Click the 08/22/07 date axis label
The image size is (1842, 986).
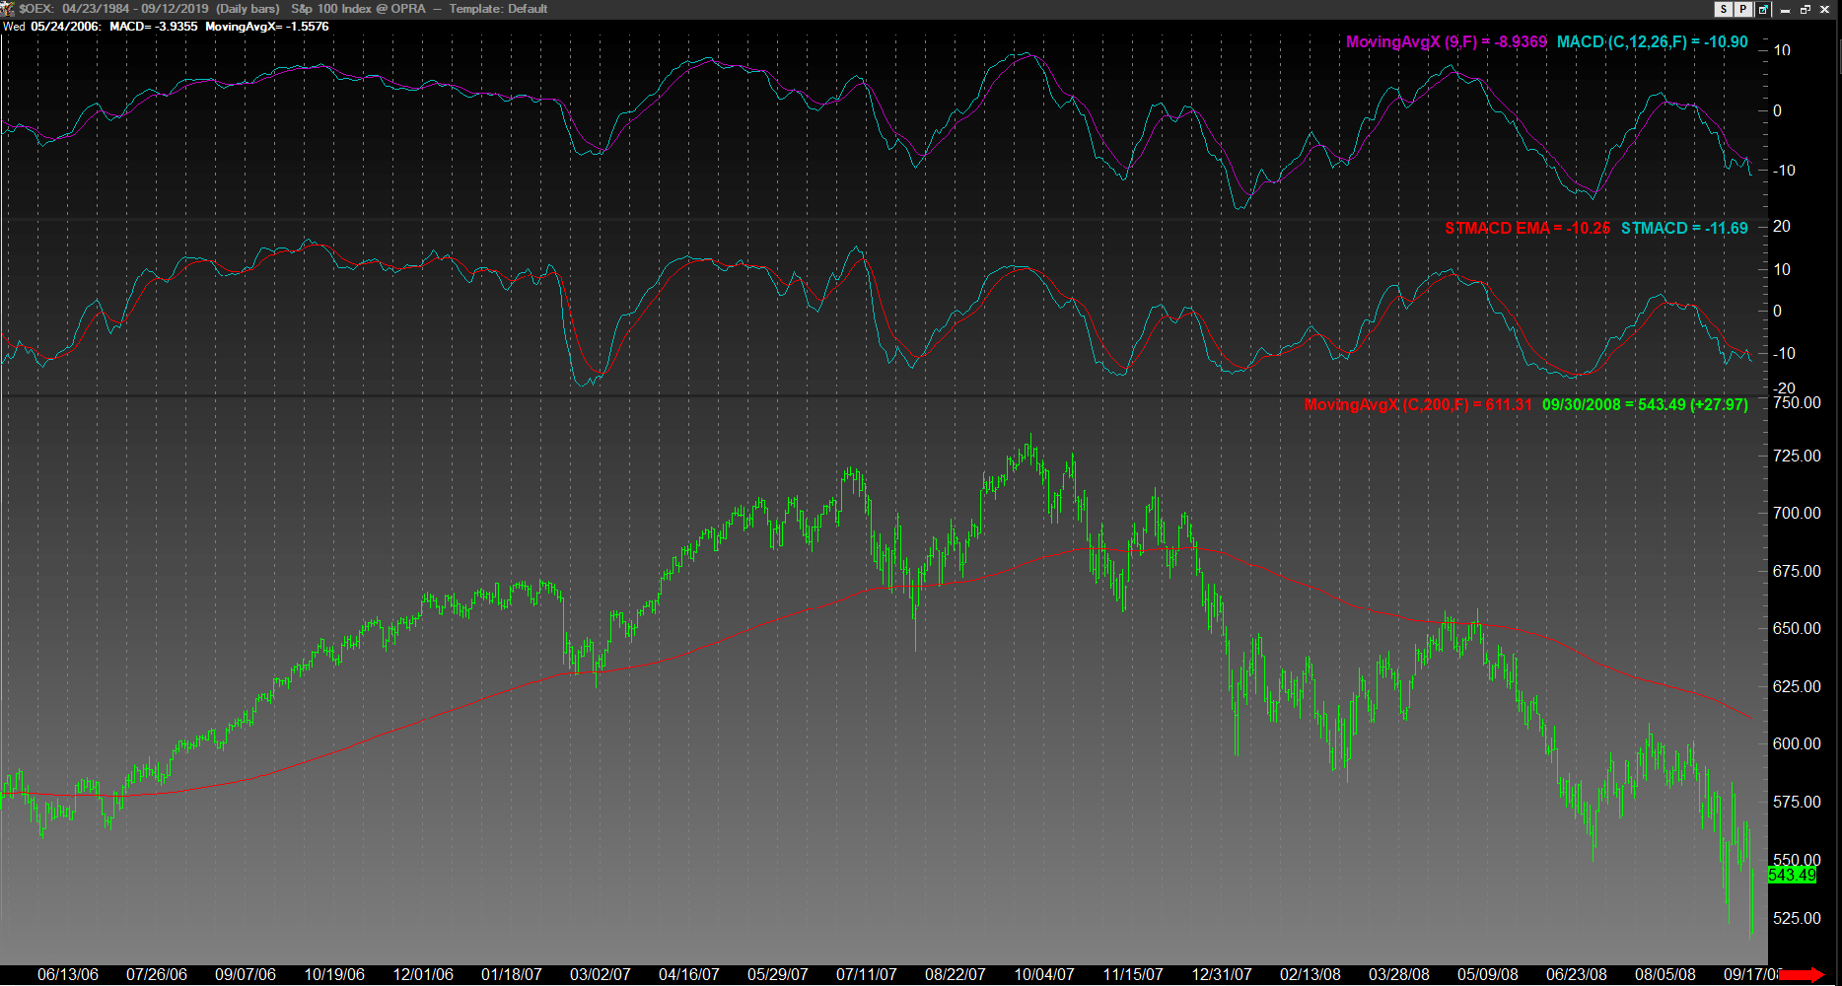(x=956, y=974)
